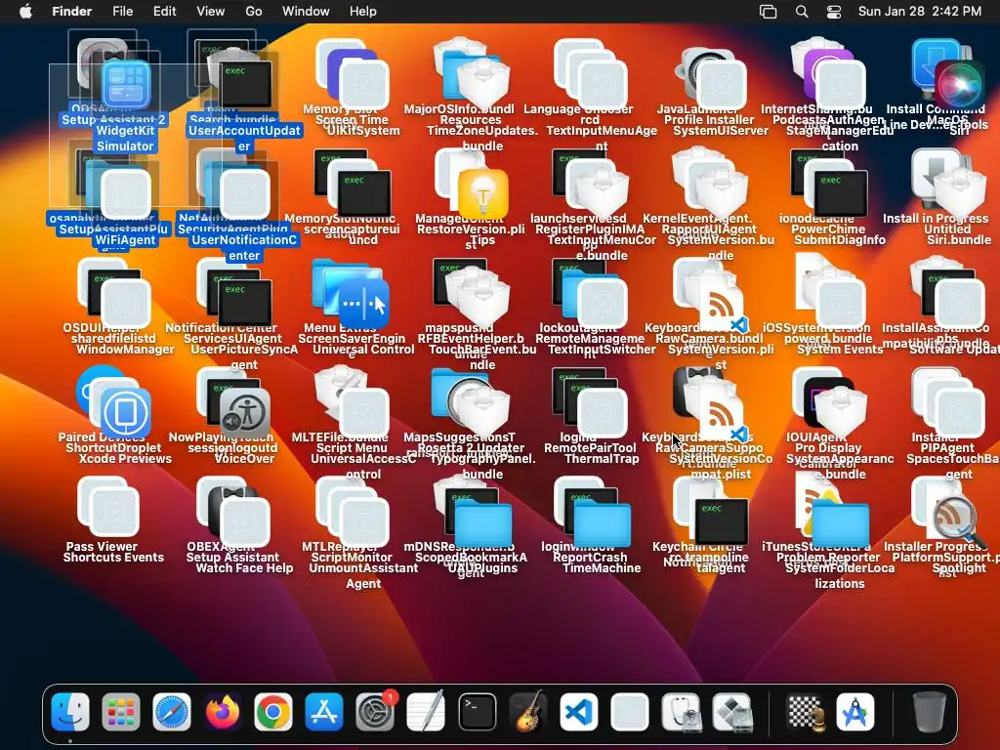Image resolution: width=1000 pixels, height=750 pixels.
Task: Select the TimeMachine folder icon
Action: click(602, 523)
